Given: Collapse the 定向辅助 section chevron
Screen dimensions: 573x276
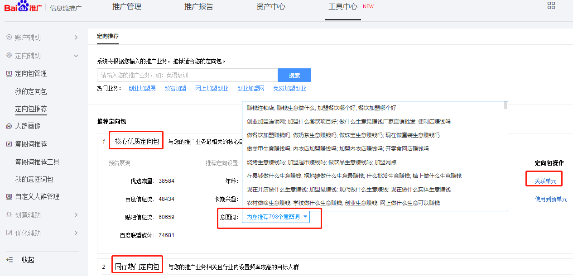Looking at the screenshot, I should [x=76, y=55].
